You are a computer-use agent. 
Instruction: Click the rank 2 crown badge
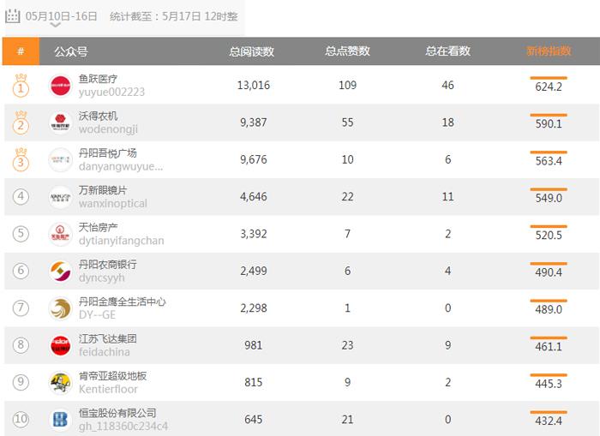(21, 122)
